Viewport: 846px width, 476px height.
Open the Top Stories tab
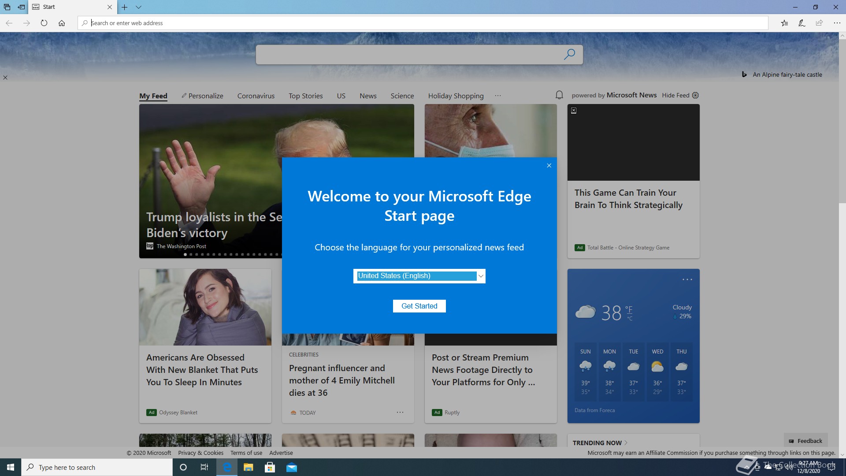coord(306,96)
